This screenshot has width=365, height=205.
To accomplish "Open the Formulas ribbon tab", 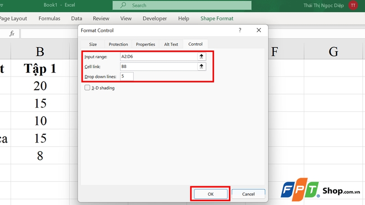I will click(x=49, y=18).
